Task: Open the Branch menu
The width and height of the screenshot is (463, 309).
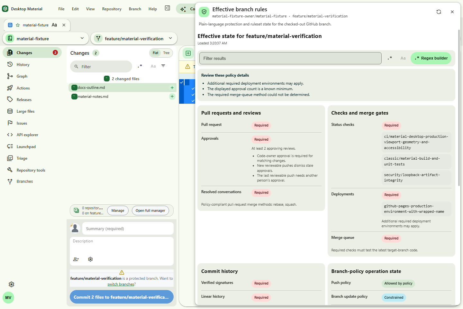Action: click(x=135, y=9)
